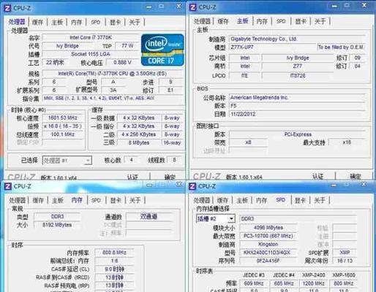Click LPCIO chip value IT8728
The height and width of the screenshot is (292, 376).
[298, 76]
